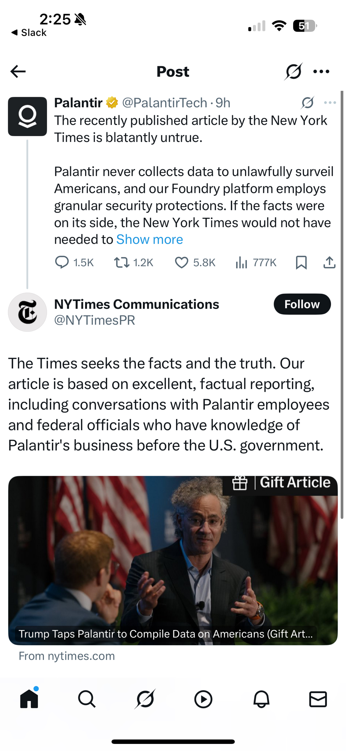Return to Slack via status bar
Image resolution: width=346 pixels, height=751 pixels.
tap(29, 33)
